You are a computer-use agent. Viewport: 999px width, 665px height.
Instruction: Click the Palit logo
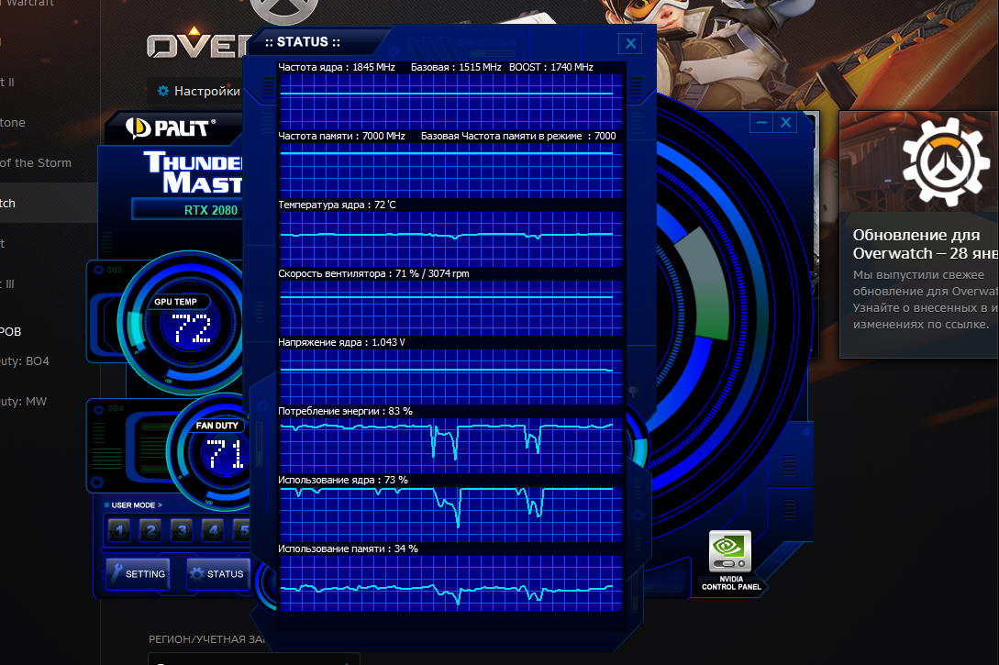170,128
